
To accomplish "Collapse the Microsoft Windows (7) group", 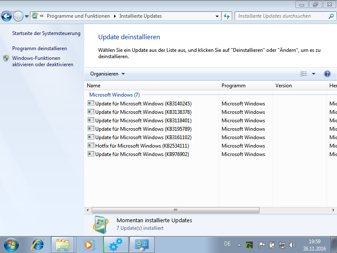I will [115, 95].
